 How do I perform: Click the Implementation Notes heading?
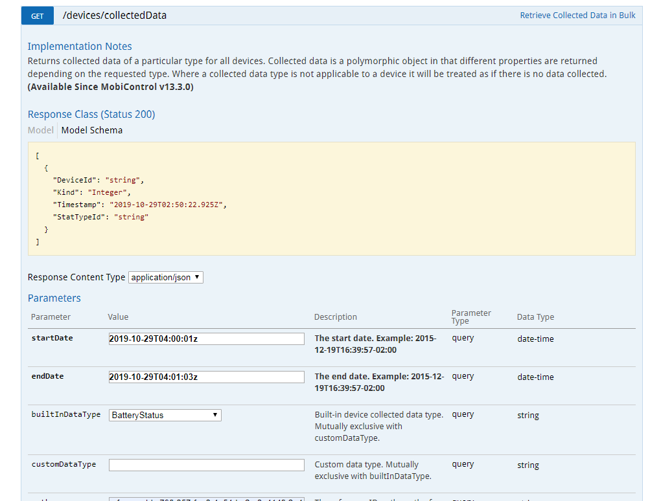(x=80, y=47)
